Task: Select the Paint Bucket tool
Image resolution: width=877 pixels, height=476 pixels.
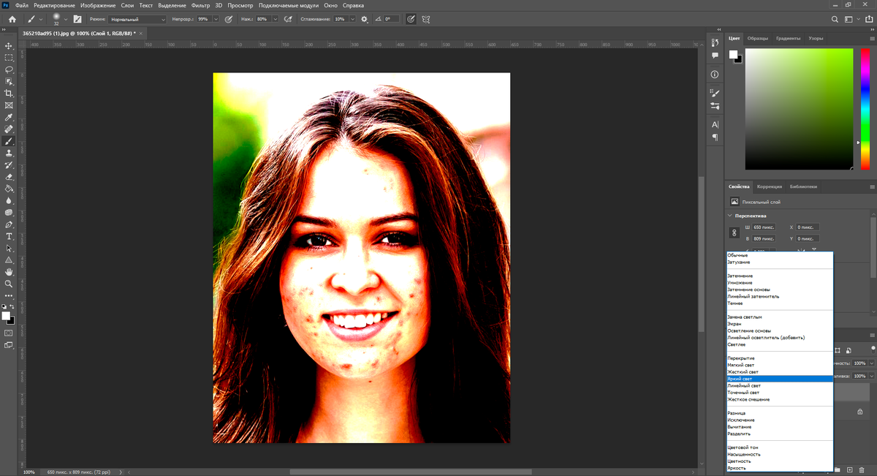Action: pyautogui.click(x=10, y=189)
